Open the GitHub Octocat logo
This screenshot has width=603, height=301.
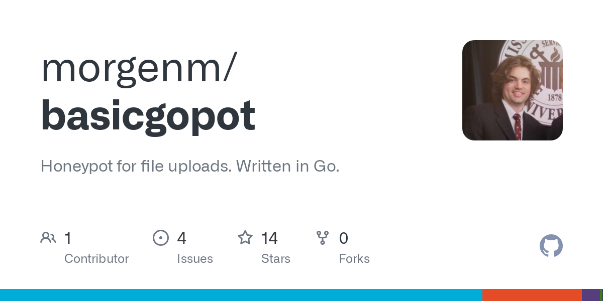551,246
